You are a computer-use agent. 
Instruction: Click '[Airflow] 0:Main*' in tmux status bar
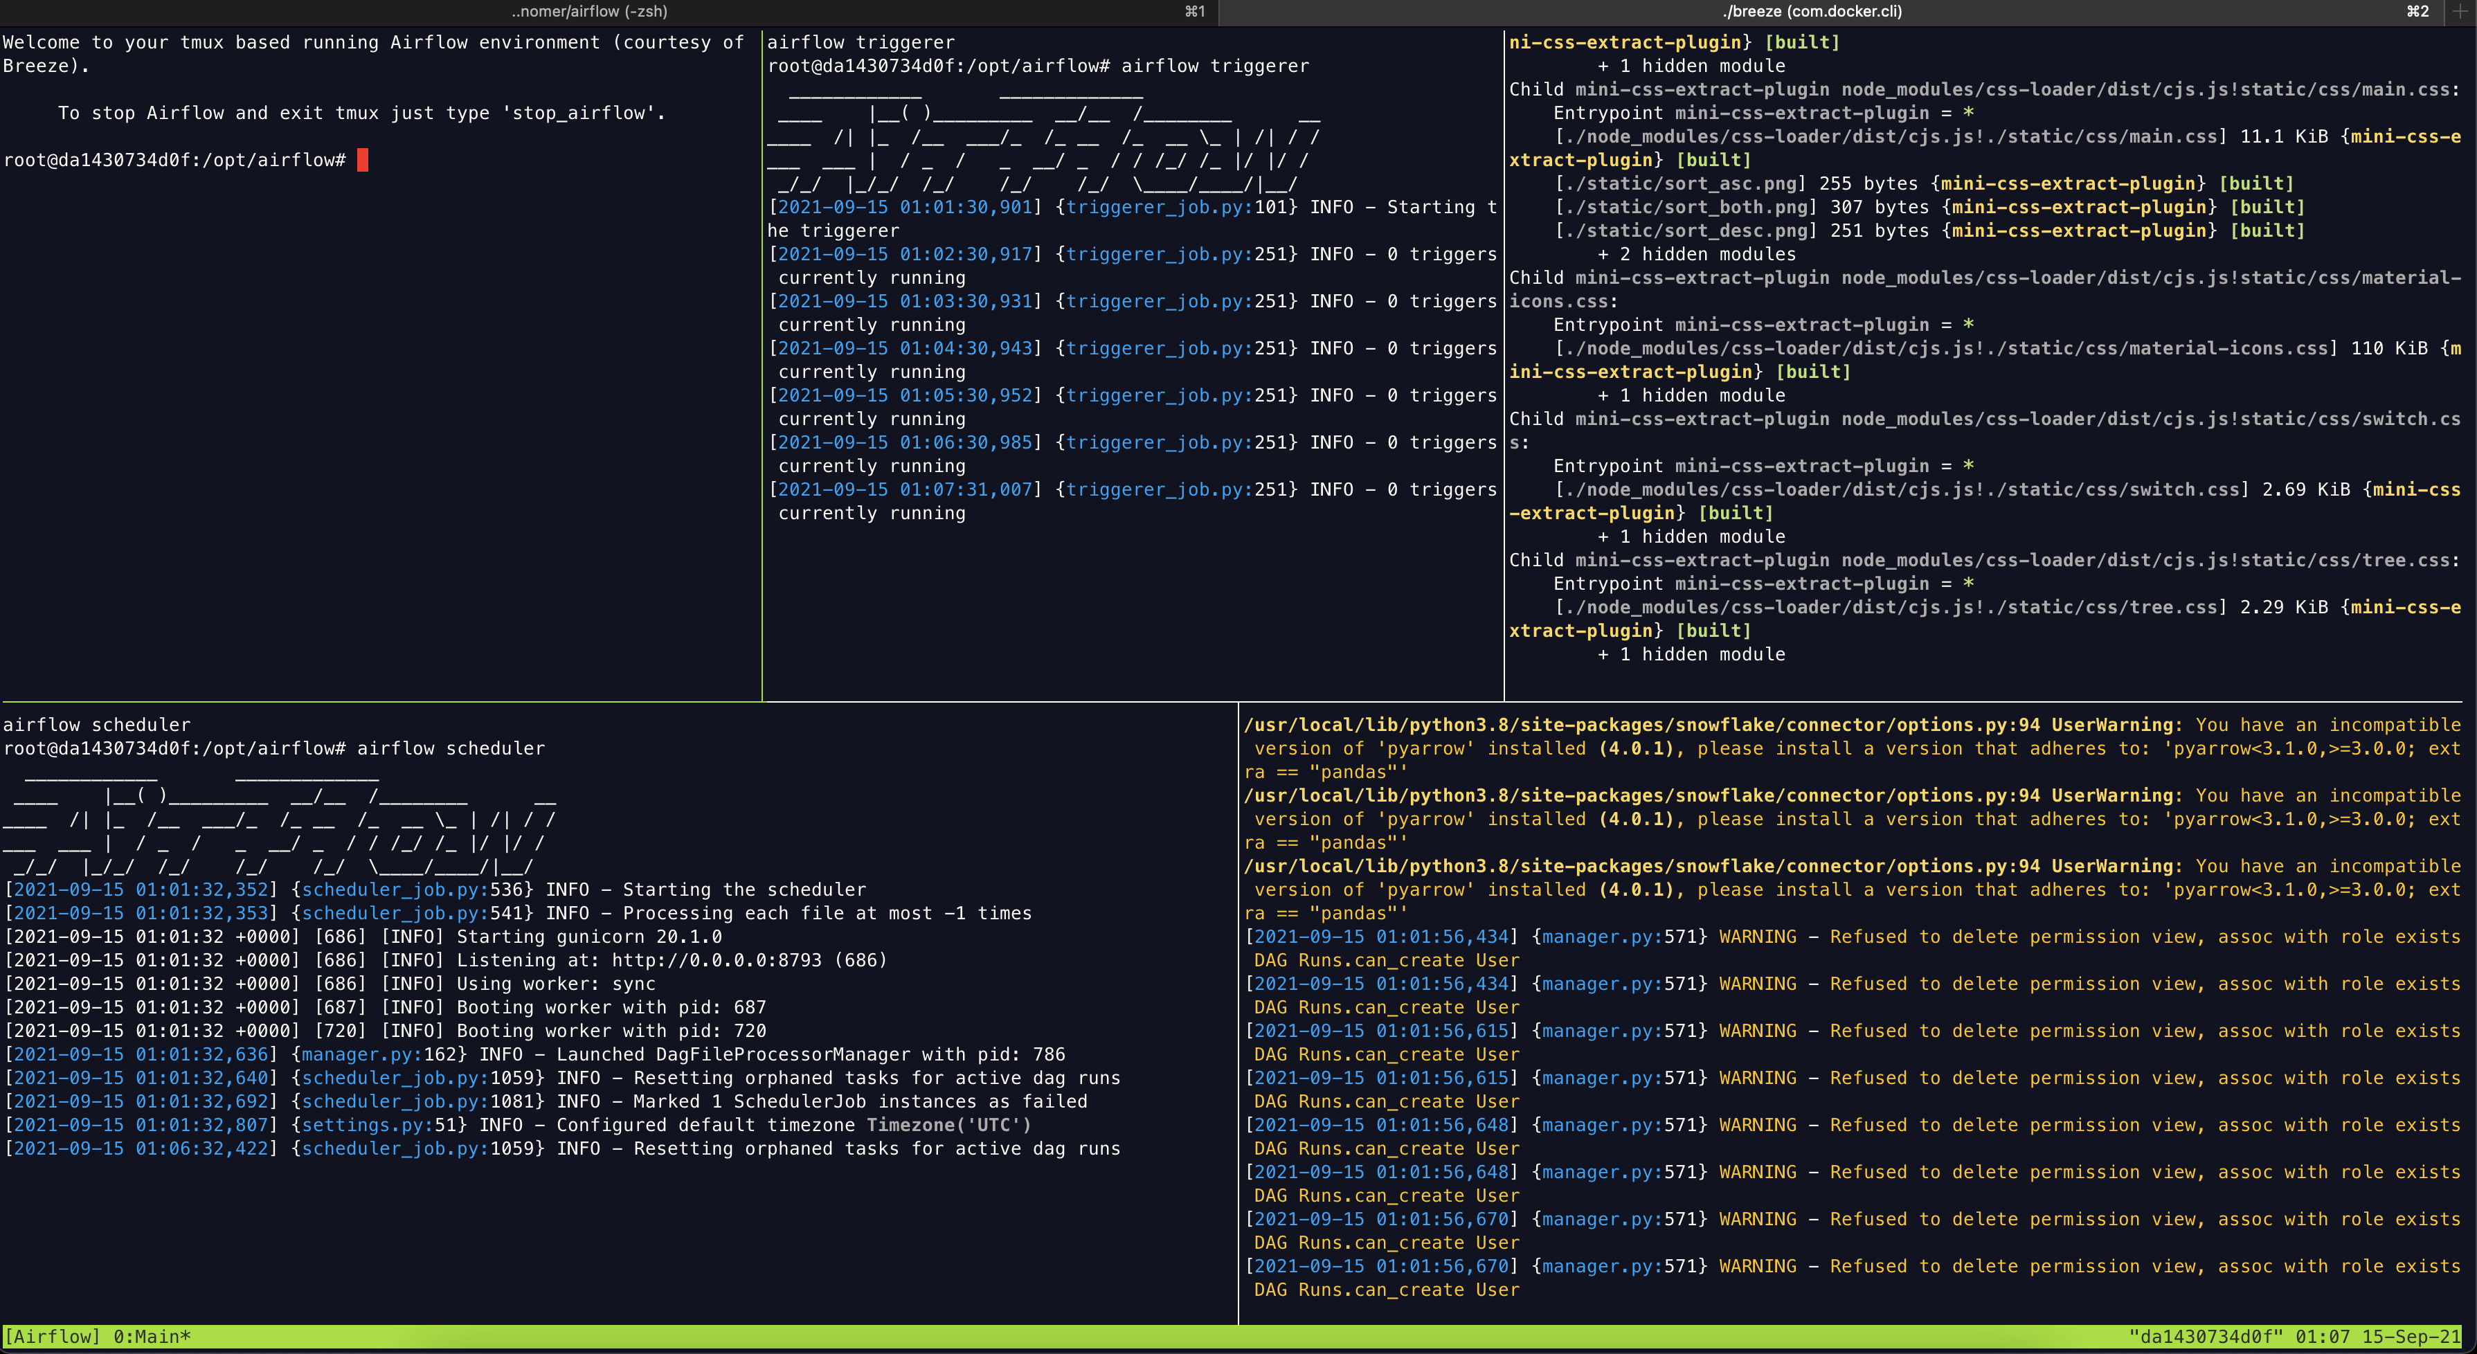pyautogui.click(x=98, y=1337)
